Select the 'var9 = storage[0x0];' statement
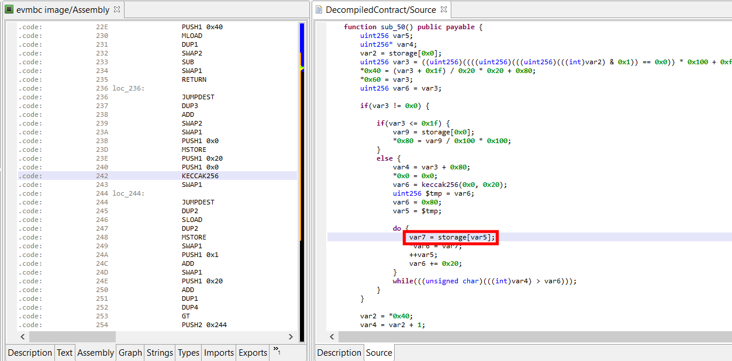 434,132
